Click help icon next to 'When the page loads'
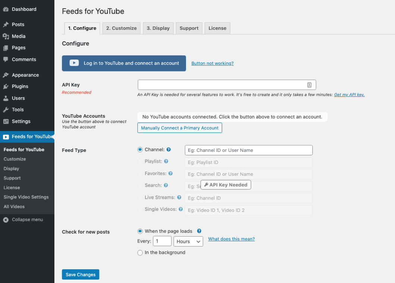The image size is (395, 283). coord(199,231)
